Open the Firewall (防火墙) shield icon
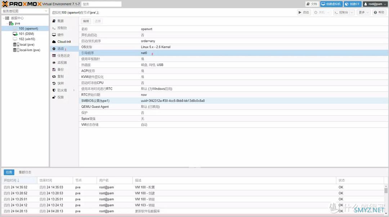Screen dimensions: 389x217 54,90
